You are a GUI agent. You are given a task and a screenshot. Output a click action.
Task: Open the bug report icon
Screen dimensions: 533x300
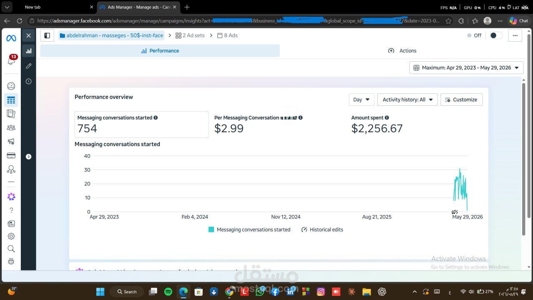(11, 262)
